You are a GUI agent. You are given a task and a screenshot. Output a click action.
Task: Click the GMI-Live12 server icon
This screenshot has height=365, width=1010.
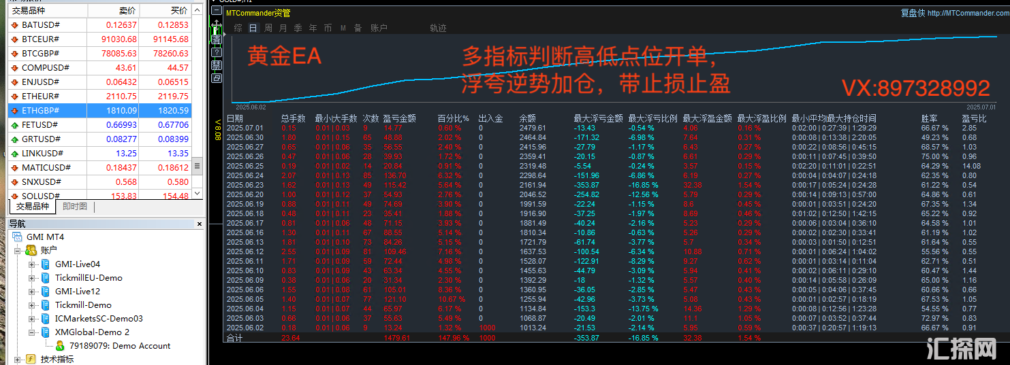pyautogui.click(x=46, y=291)
